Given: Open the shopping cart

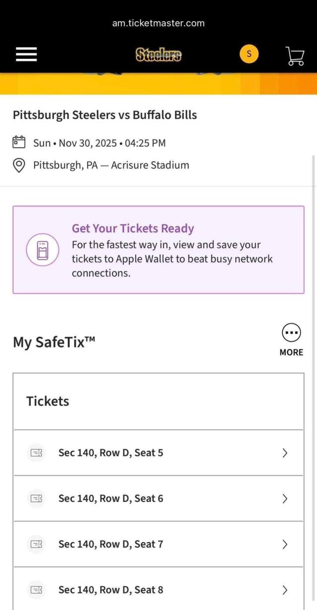Looking at the screenshot, I should click(295, 56).
